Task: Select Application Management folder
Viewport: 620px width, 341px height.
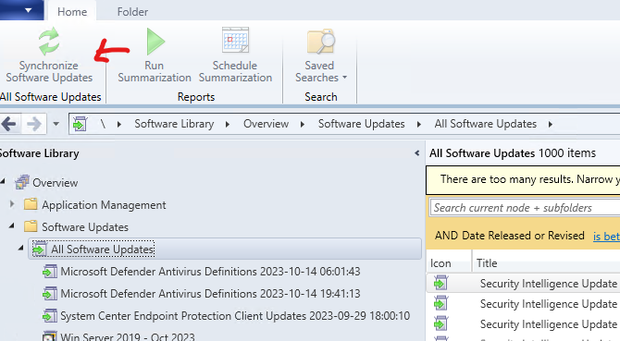Action: [x=104, y=205]
